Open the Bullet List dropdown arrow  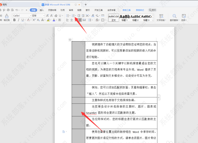(70, 16)
